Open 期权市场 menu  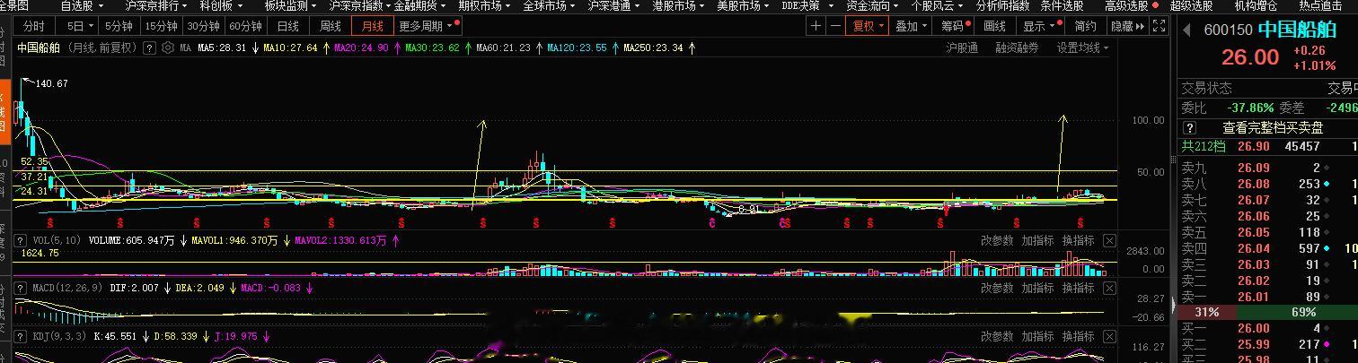pyautogui.click(x=485, y=5)
